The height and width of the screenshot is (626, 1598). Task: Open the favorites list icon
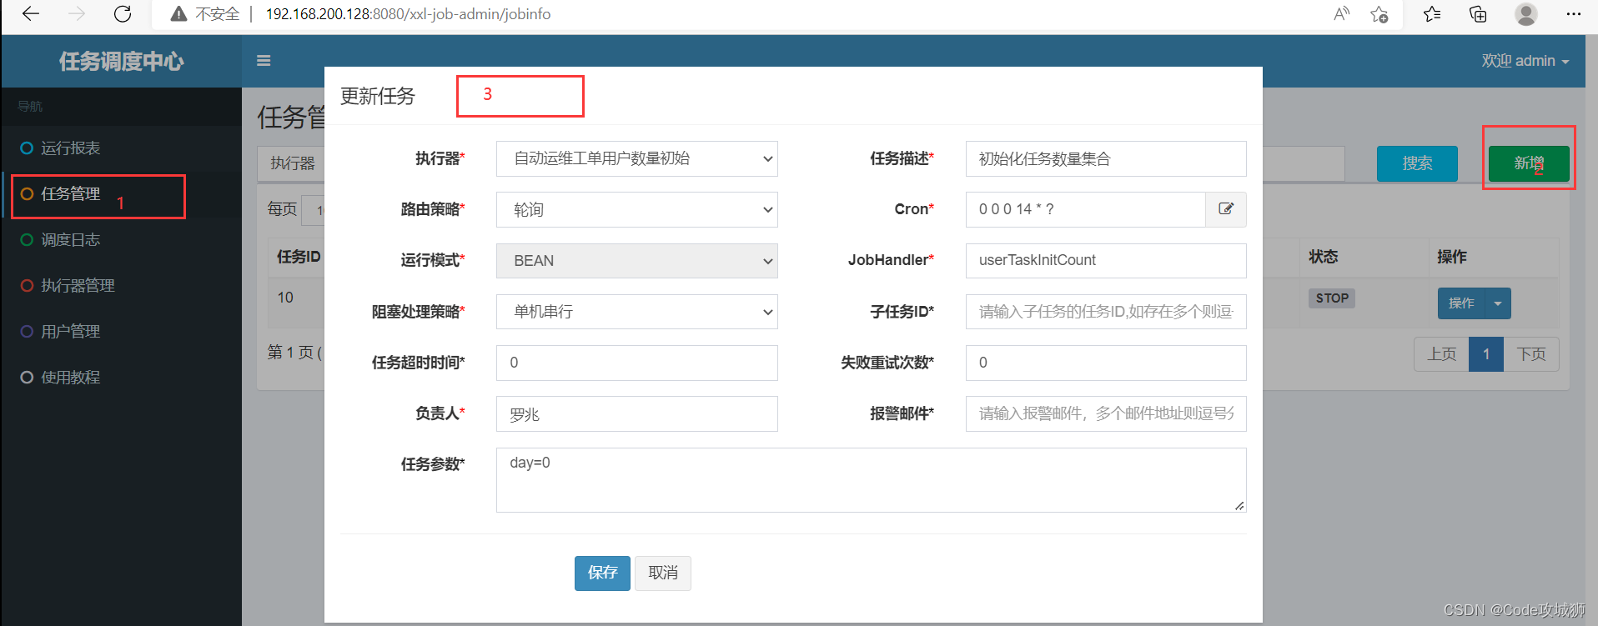pos(1432,14)
